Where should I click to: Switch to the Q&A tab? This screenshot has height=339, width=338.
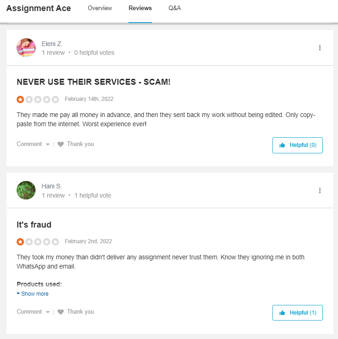pyautogui.click(x=175, y=8)
